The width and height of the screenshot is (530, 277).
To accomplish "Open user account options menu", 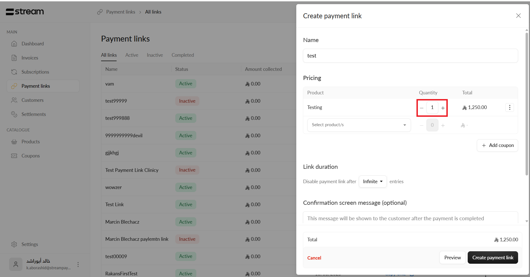I will coord(78,265).
